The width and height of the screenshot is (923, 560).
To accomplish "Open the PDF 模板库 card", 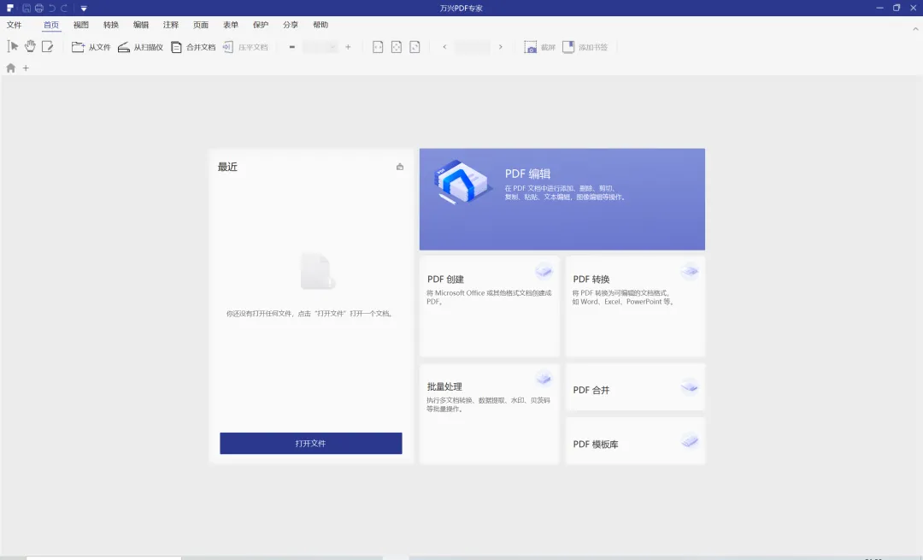I will [x=635, y=441].
